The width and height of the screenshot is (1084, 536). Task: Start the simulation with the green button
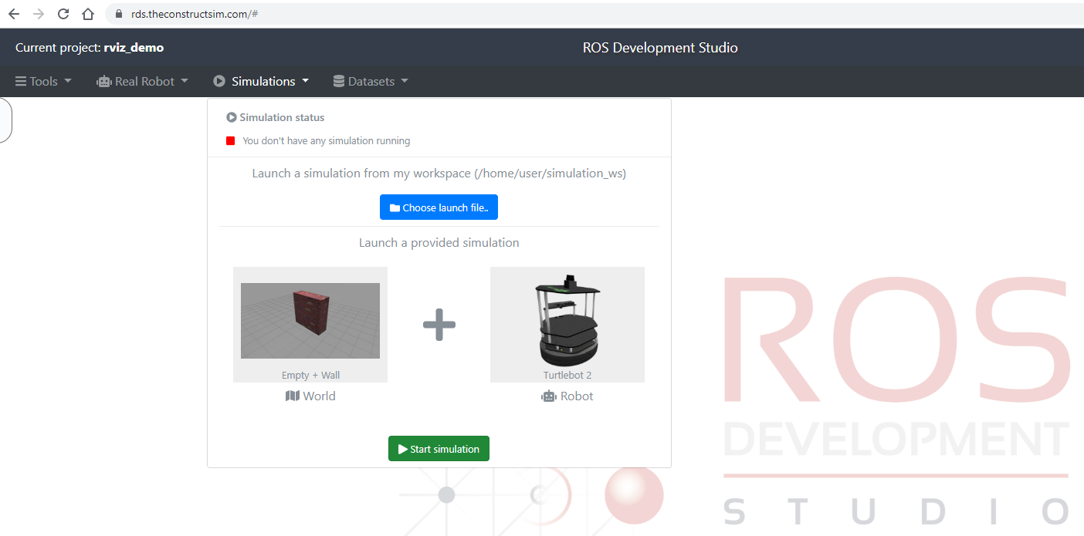point(439,449)
